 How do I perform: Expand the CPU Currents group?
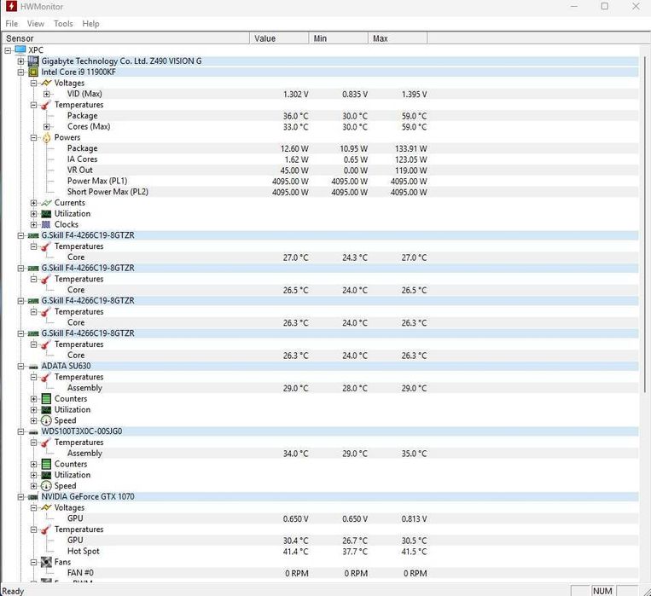point(33,203)
